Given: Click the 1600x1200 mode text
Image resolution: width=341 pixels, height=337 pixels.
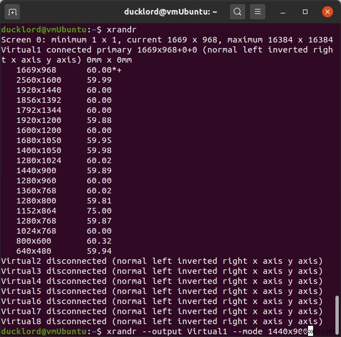Looking at the screenshot, I should 39,130.
